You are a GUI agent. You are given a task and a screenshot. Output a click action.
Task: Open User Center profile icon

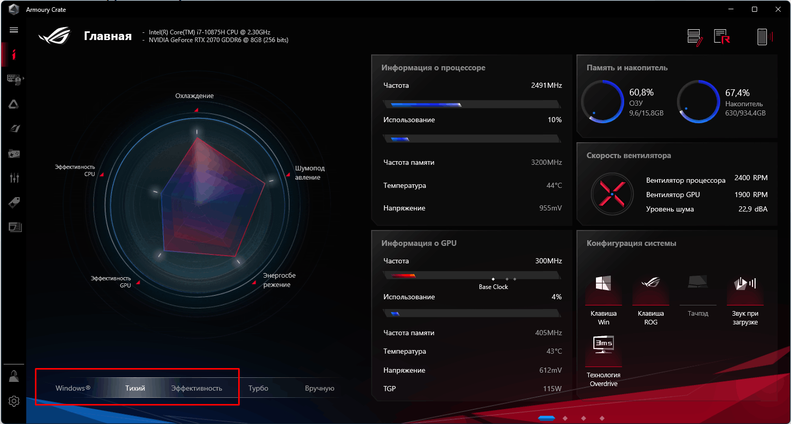(14, 376)
